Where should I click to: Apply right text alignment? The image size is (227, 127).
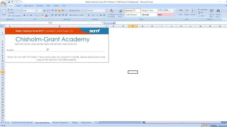[x=59, y=15]
